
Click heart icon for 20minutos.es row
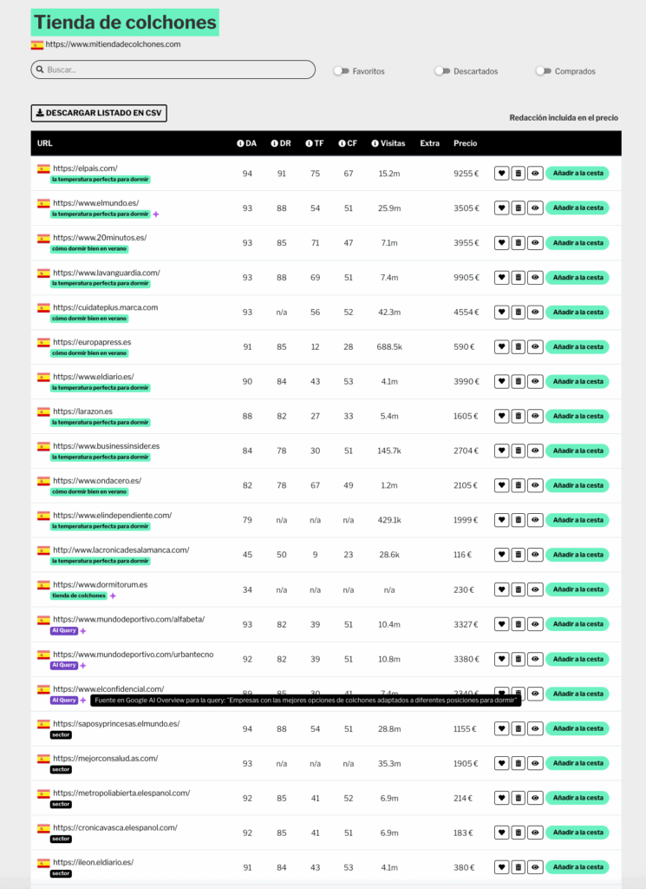coord(501,243)
